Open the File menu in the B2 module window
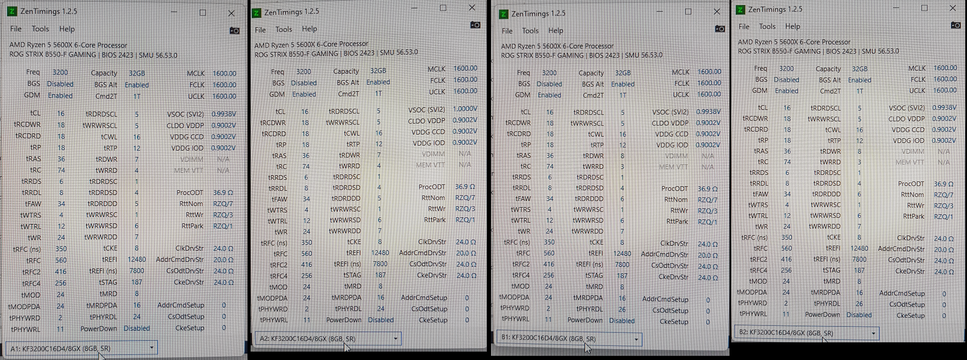Image resolution: width=967 pixels, height=360 pixels. pyautogui.click(x=744, y=27)
